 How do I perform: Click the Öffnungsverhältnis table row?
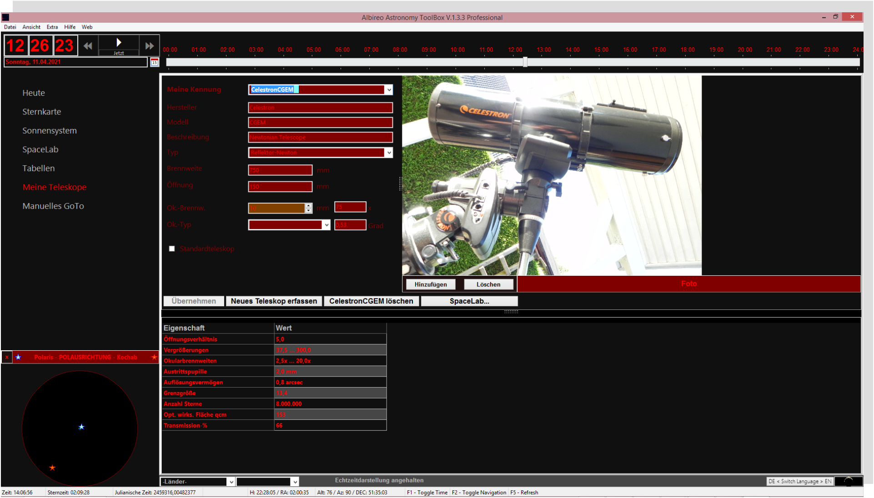point(274,339)
